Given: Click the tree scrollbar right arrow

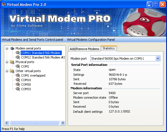Looking at the screenshot, I should click(x=63, y=123).
